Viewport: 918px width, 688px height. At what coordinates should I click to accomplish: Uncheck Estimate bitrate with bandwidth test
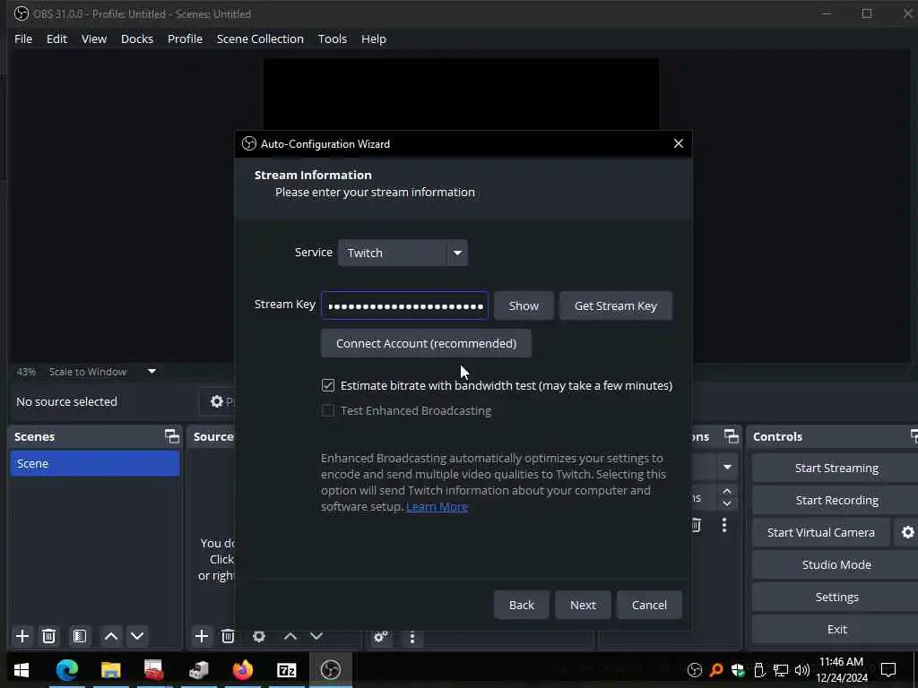[x=328, y=385]
